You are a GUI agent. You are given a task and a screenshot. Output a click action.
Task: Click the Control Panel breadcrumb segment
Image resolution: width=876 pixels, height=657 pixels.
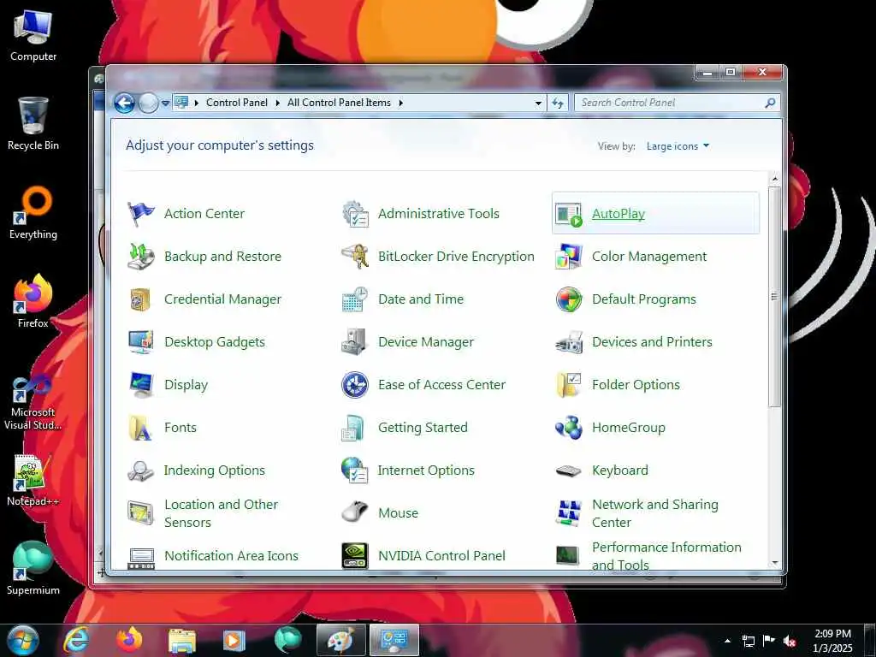point(237,103)
